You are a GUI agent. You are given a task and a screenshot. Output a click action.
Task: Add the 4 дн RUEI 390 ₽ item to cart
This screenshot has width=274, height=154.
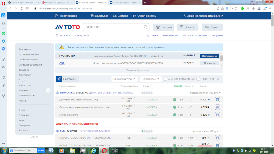(217, 138)
